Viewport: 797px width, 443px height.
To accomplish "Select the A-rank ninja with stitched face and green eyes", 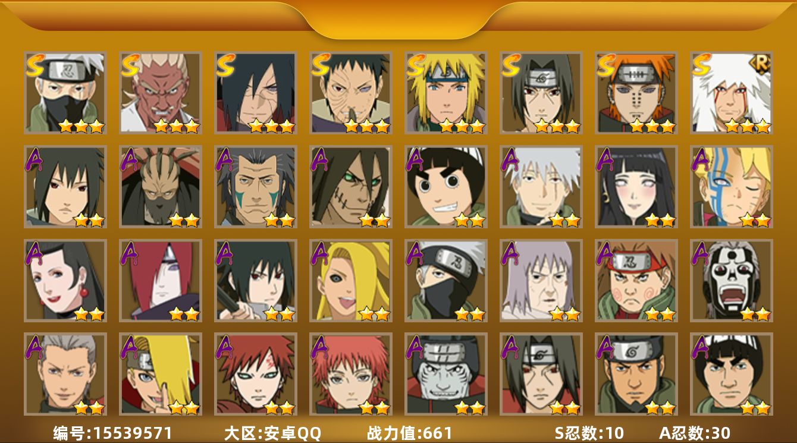I will click(351, 187).
